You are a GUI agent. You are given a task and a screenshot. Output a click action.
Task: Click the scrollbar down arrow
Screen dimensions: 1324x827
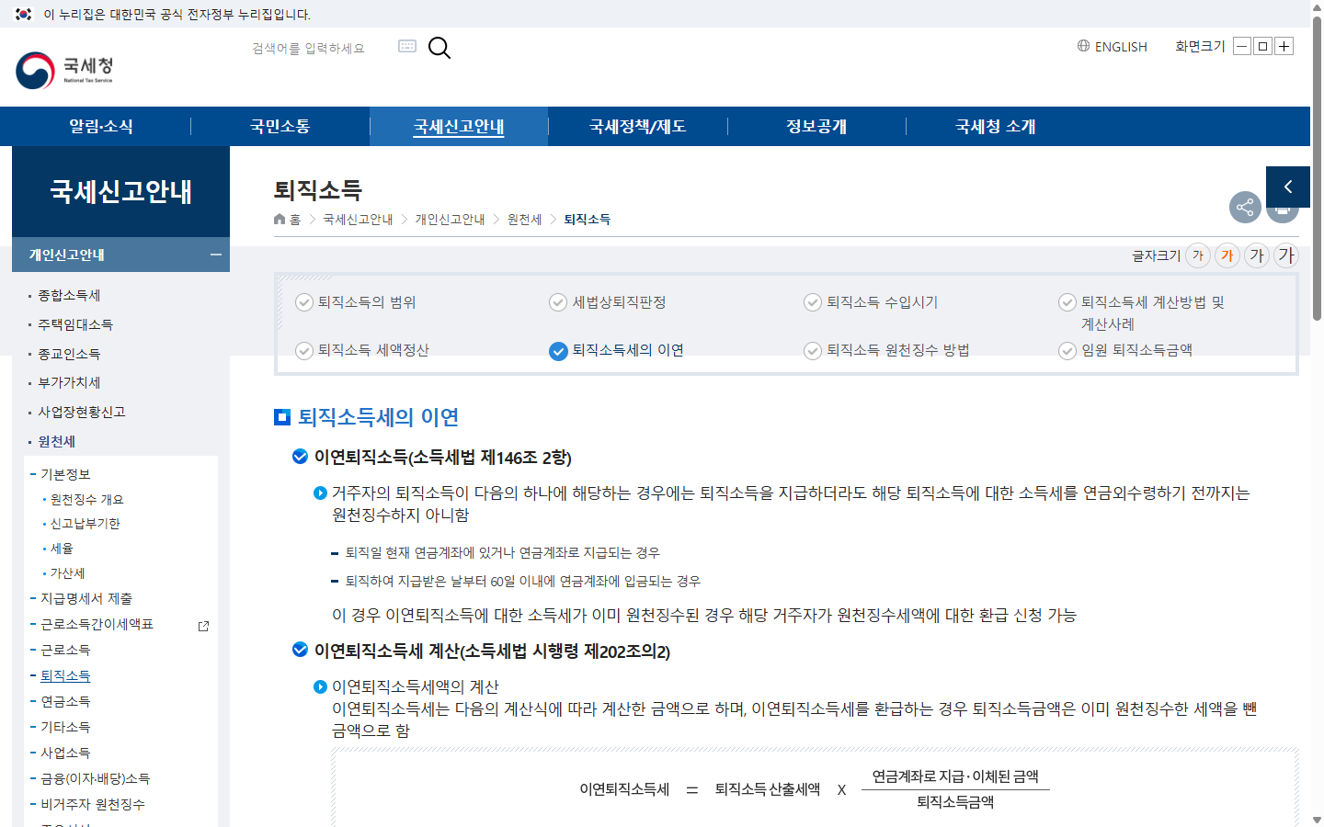1317,820
